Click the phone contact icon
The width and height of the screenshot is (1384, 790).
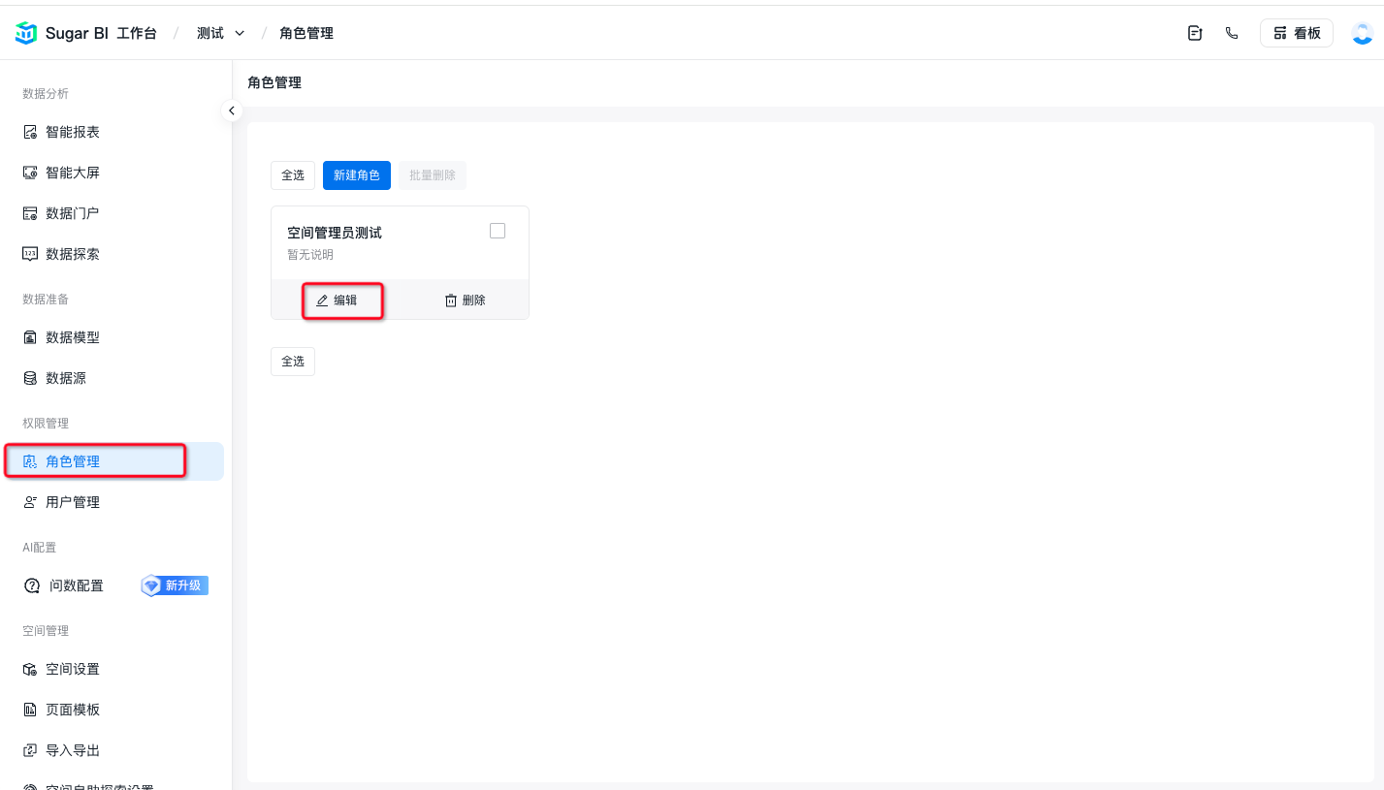coord(1232,33)
